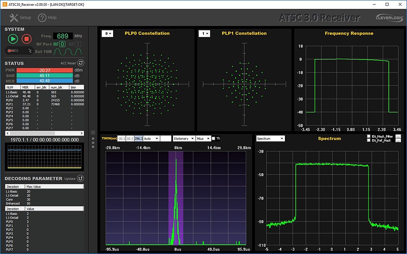The width and height of the screenshot is (407, 254).
Task: Open the Stationary mode dropdown
Action: pos(184,139)
